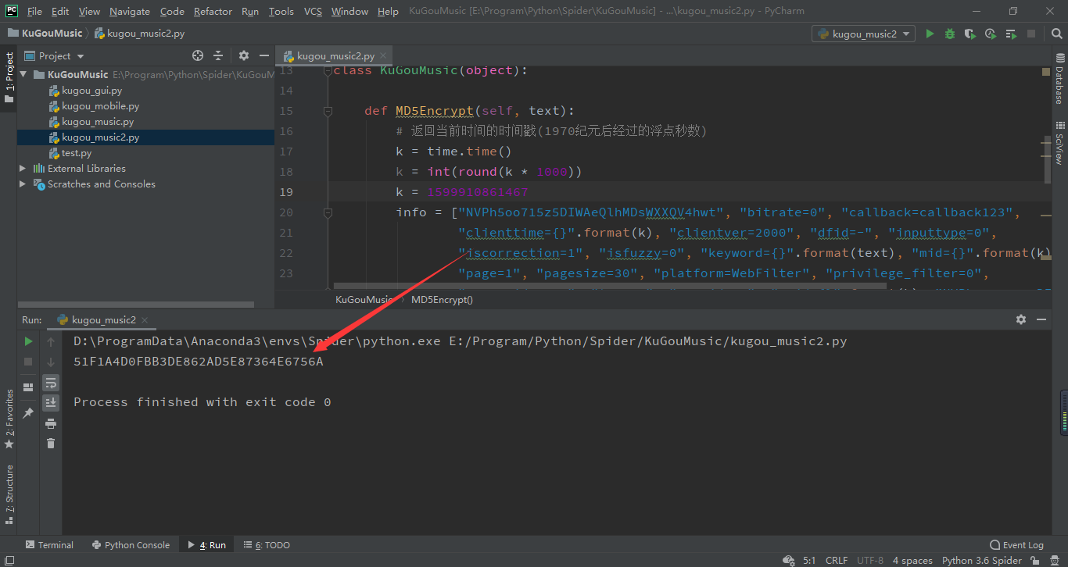Open the VCS menu
The image size is (1068, 567).
tap(313, 11)
